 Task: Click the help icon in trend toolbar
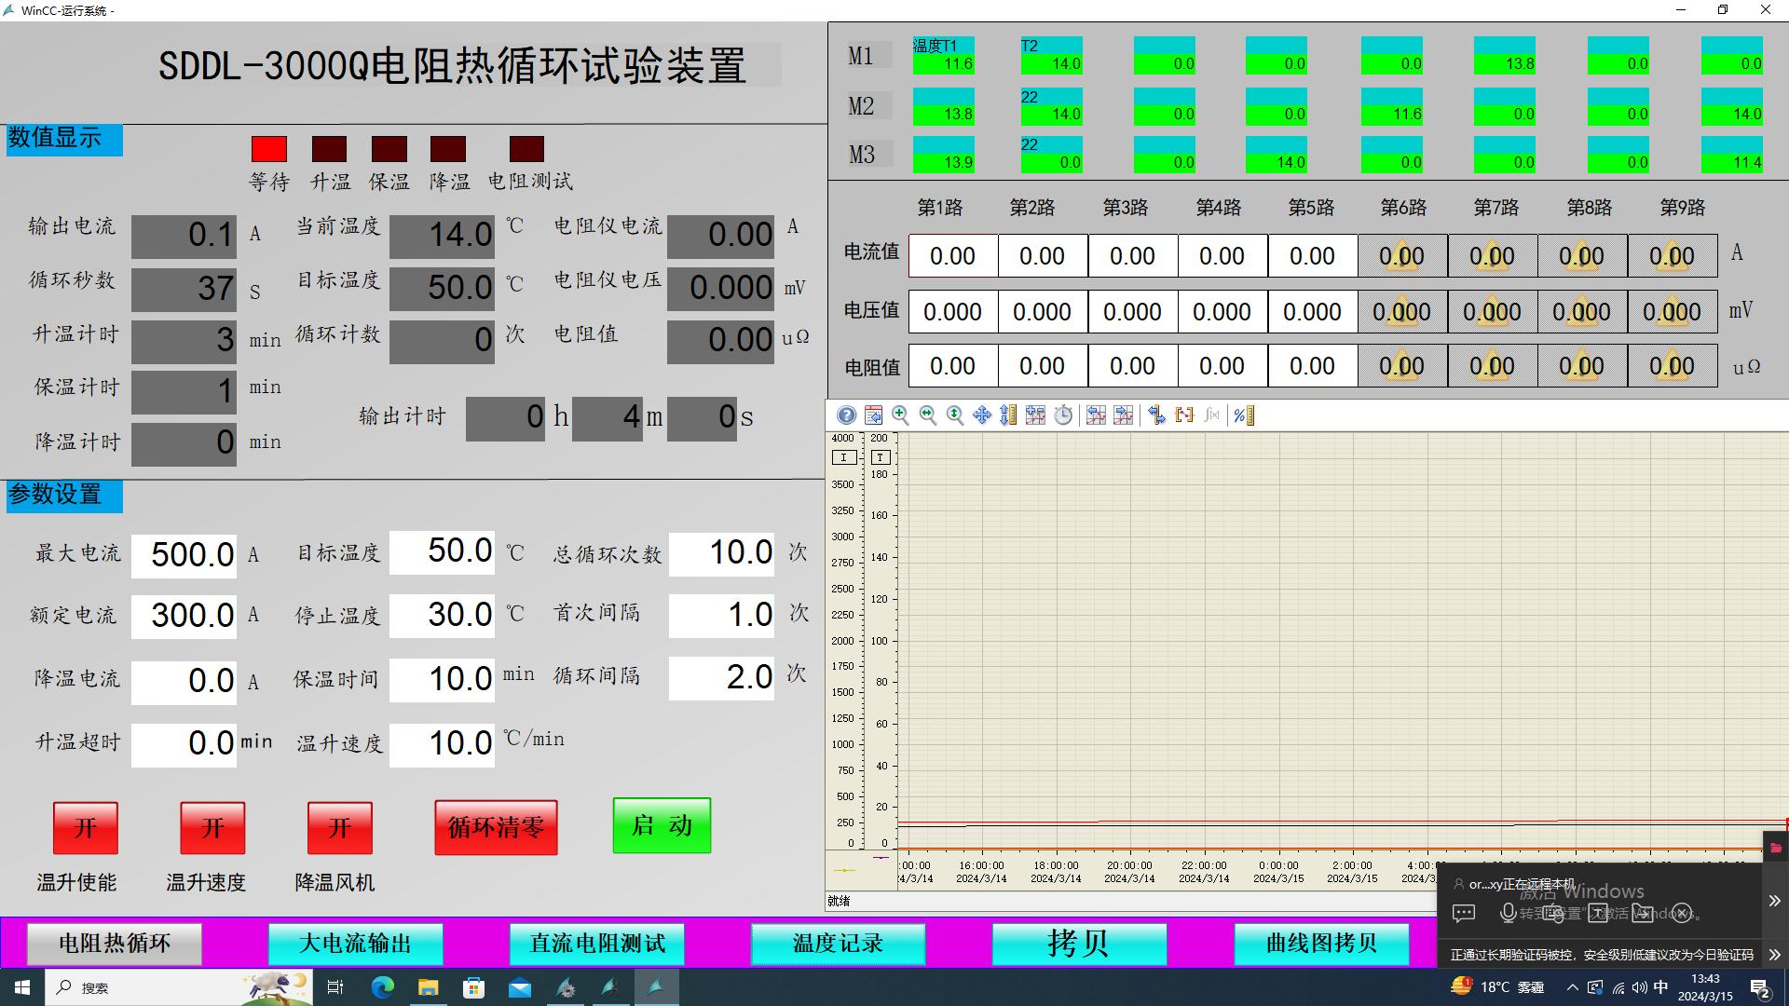846,415
